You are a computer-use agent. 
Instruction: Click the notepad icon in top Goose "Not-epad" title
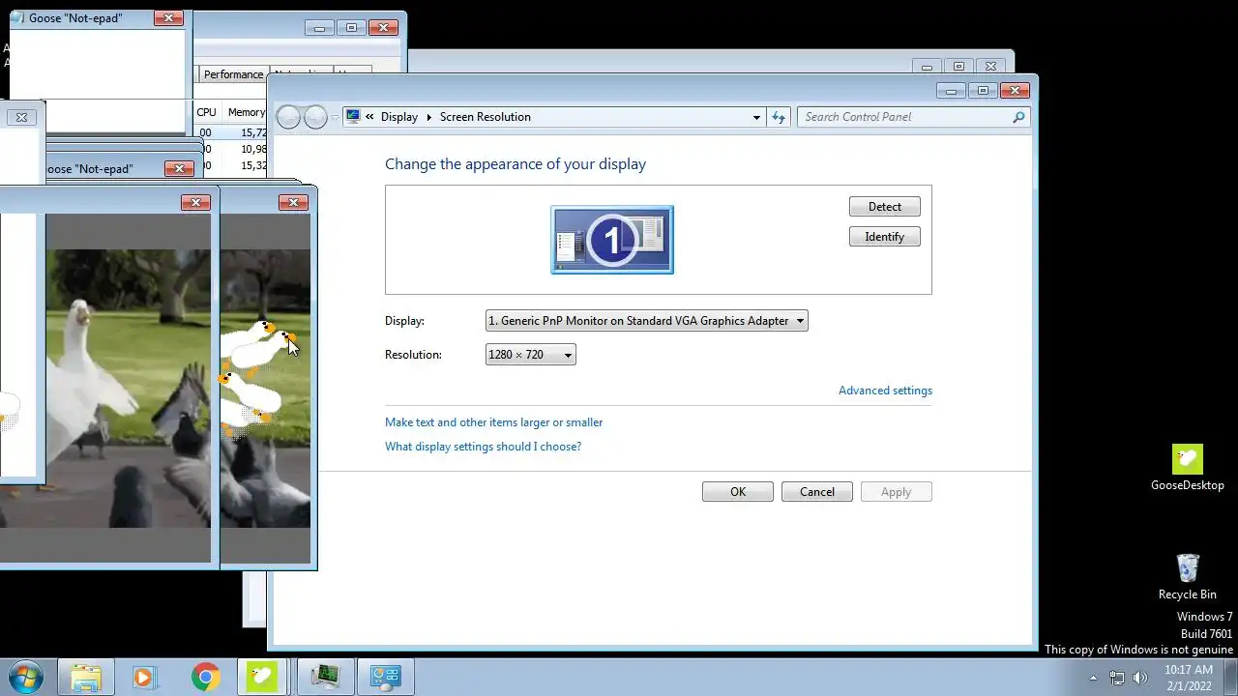coord(17,18)
